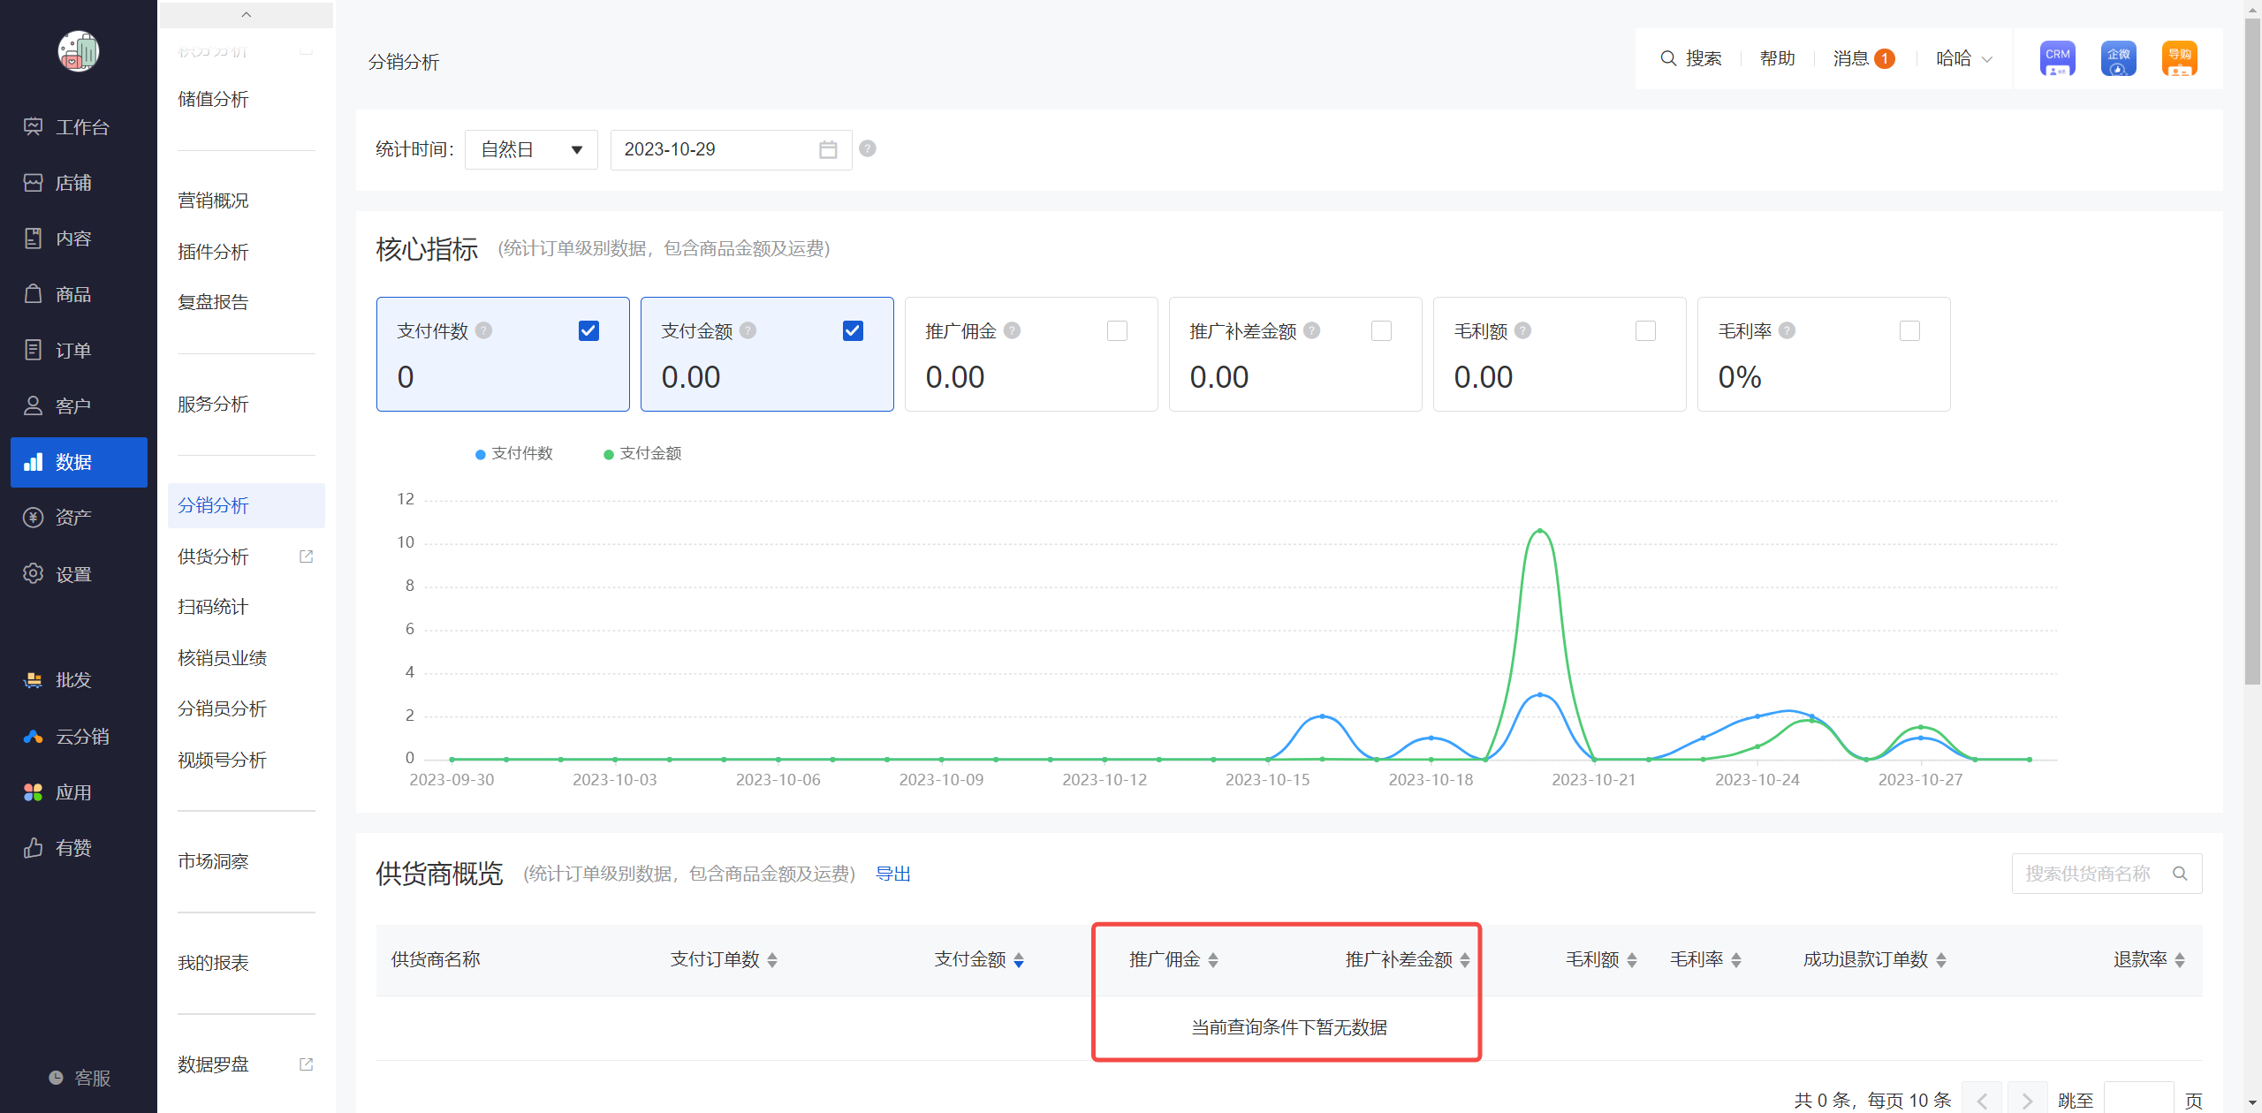Open the 自然日 time type dropdown
2262x1113 pixels.
pos(531,150)
